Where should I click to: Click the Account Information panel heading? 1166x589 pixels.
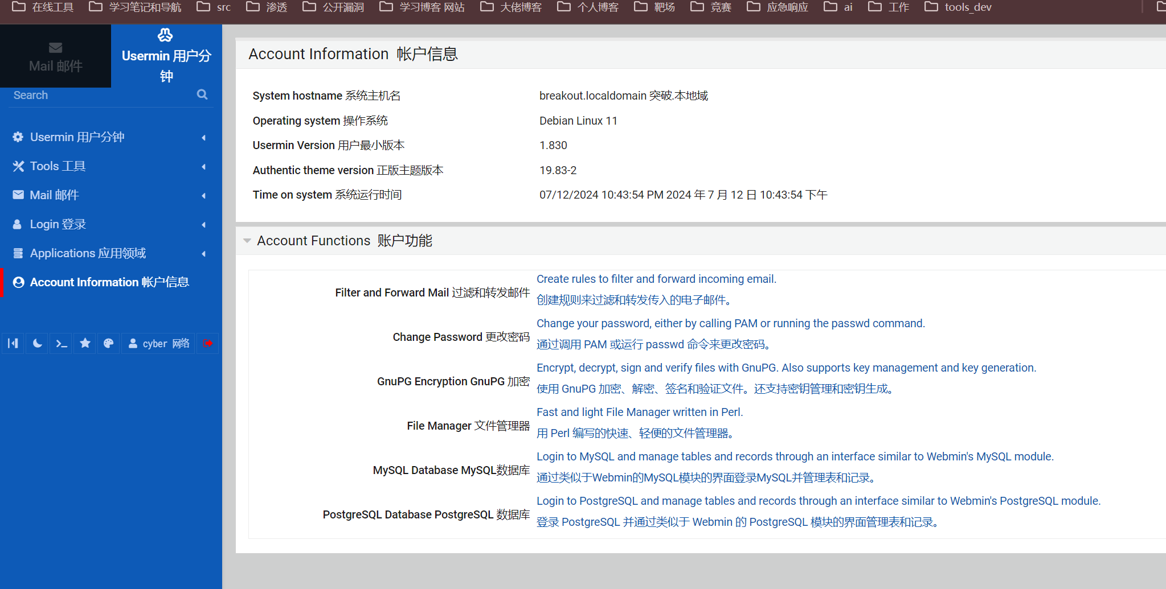point(353,54)
